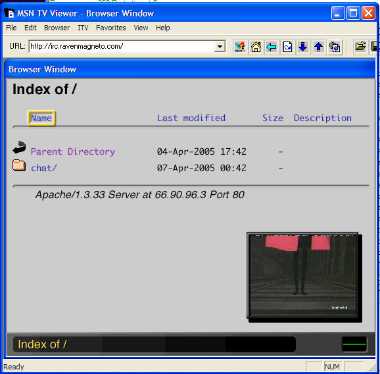Follow the Parent Directory link
Image resolution: width=380 pixels, height=374 pixels.
(73, 151)
